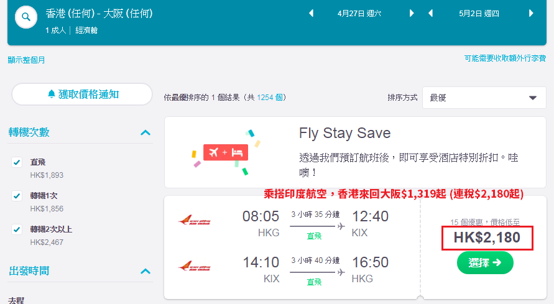554x304 pixels.
Task: Go to next departure date arrow
Action: (x=411, y=14)
